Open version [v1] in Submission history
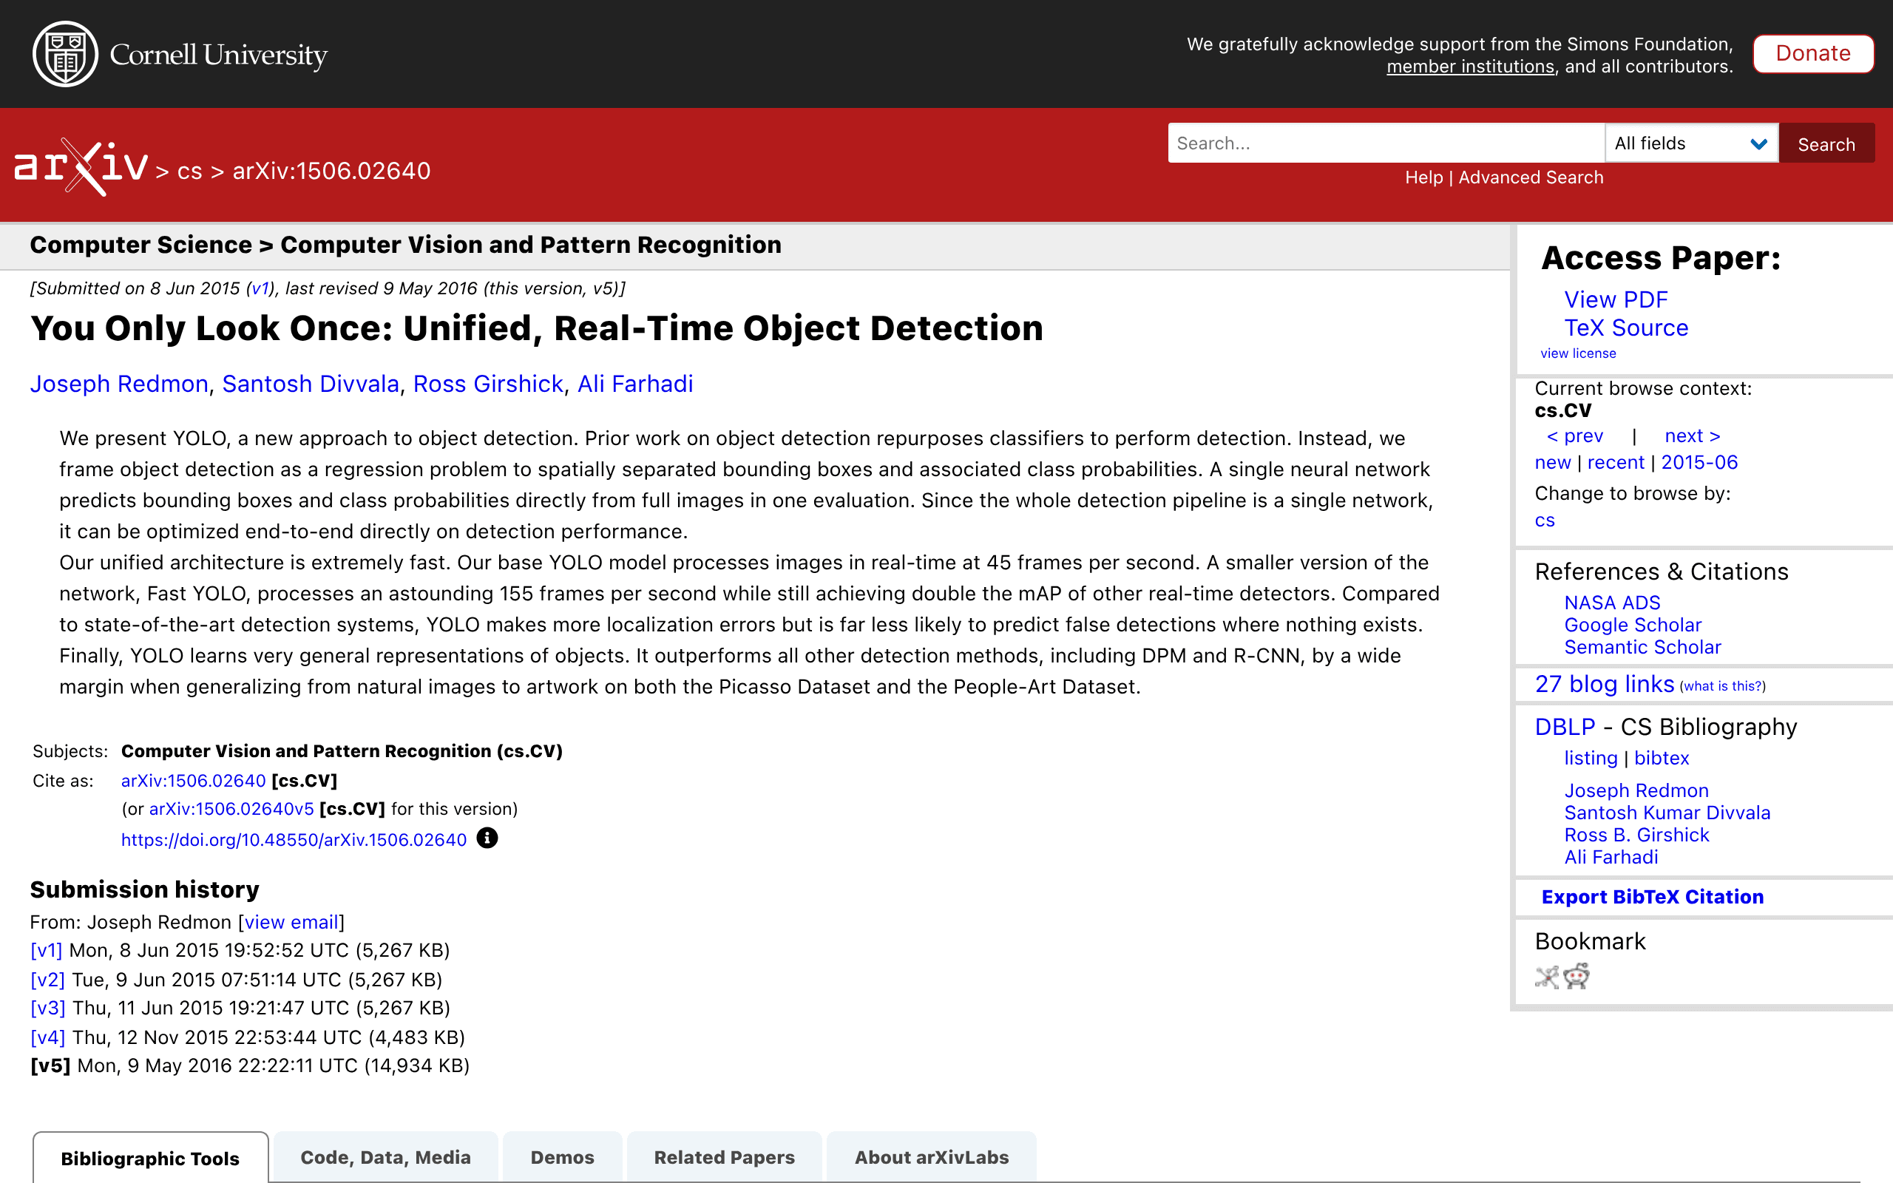The width and height of the screenshot is (1893, 1183). tap(46, 951)
